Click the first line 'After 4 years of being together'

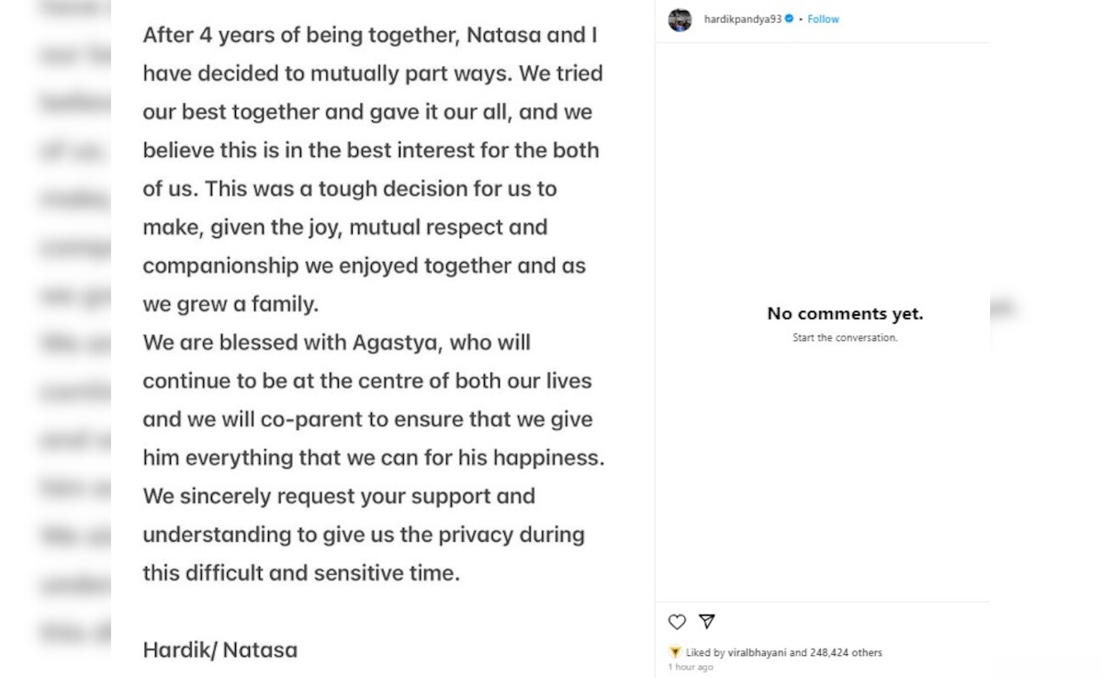(x=364, y=36)
